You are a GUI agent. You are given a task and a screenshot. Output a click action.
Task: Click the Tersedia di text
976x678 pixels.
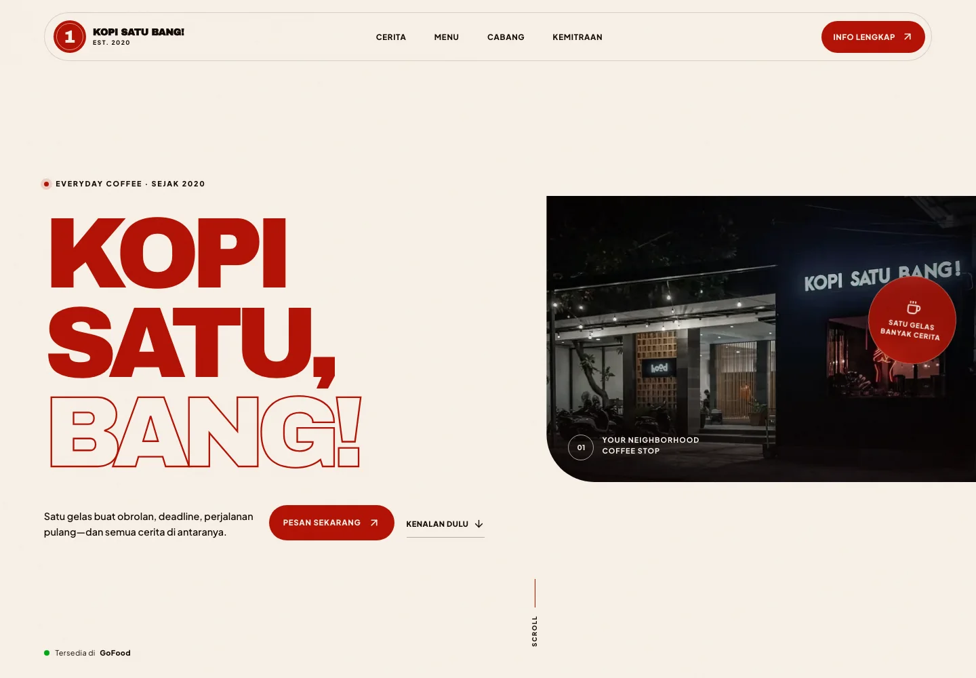[75, 653]
